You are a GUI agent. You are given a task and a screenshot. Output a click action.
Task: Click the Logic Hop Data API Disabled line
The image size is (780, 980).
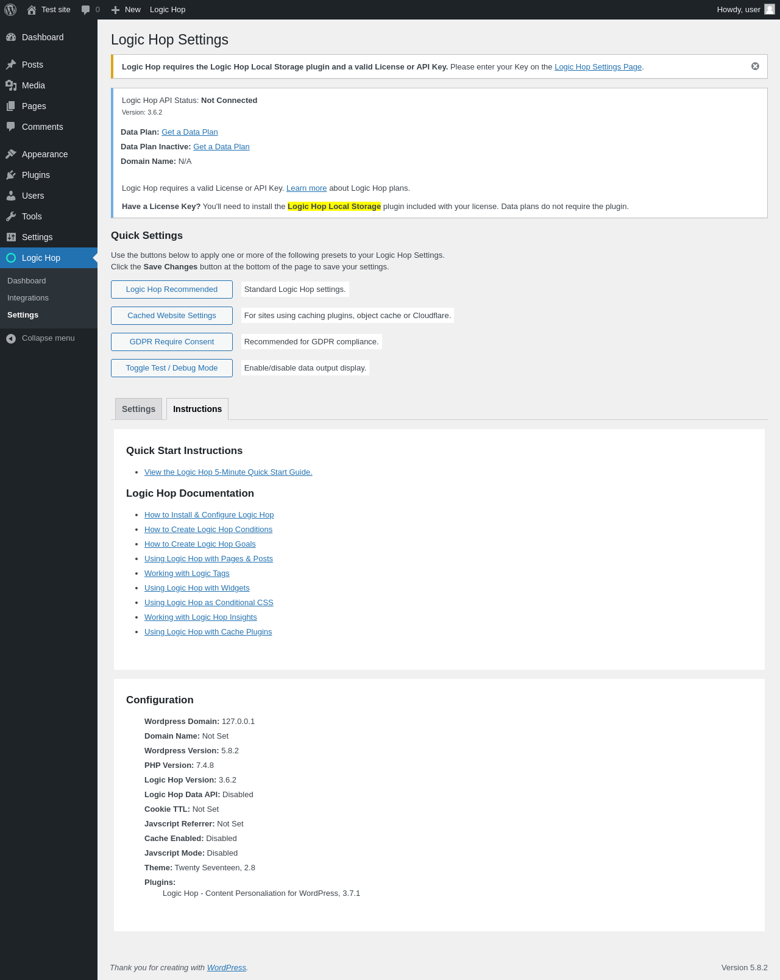pyautogui.click(x=199, y=795)
